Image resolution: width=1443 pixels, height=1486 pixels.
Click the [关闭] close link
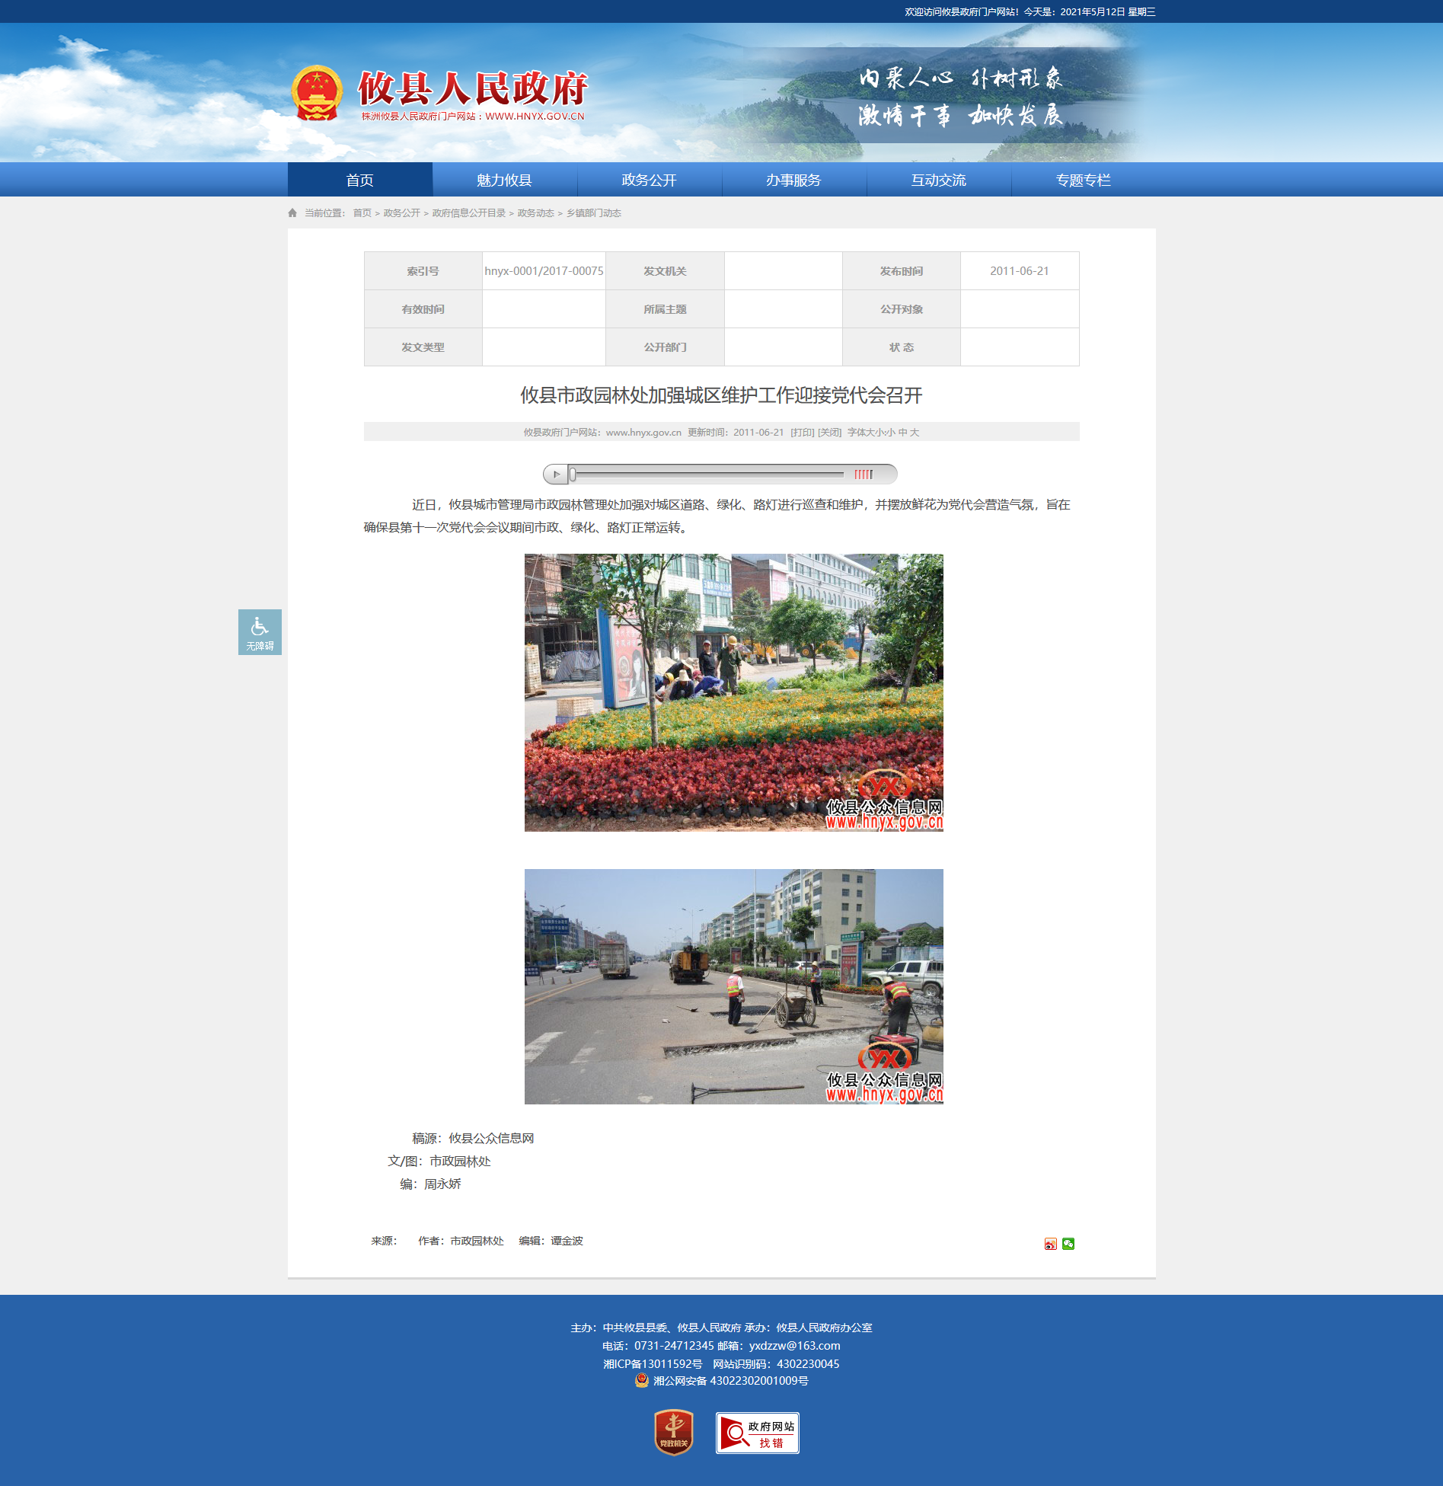click(x=830, y=433)
